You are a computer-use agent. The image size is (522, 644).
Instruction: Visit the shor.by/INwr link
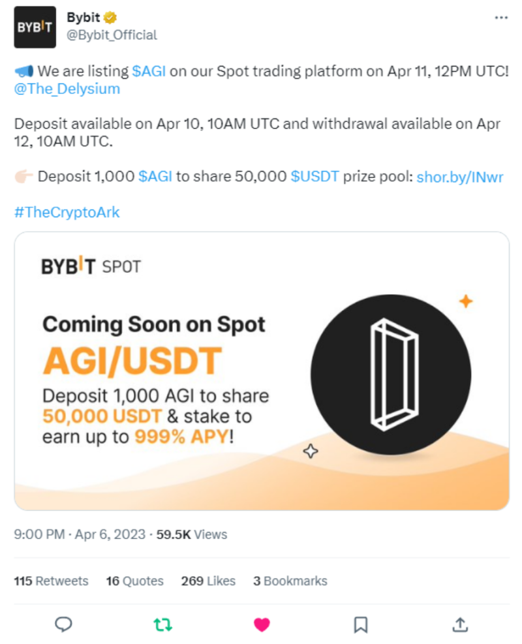tap(460, 176)
